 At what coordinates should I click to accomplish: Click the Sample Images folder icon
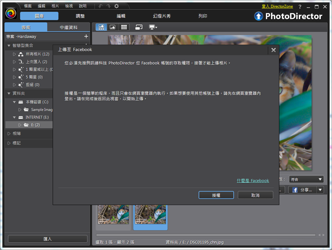pos(26,110)
